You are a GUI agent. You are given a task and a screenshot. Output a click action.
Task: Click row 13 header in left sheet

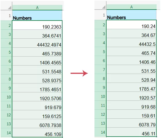pyautogui.click(x=6, y=124)
